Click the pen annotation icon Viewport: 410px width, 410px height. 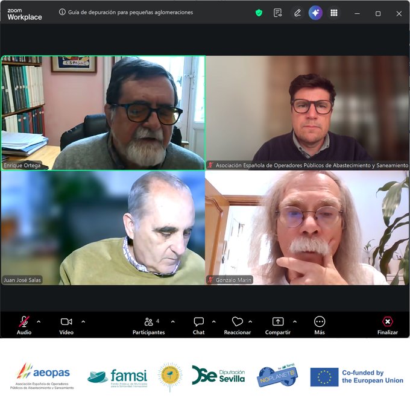pos(297,13)
